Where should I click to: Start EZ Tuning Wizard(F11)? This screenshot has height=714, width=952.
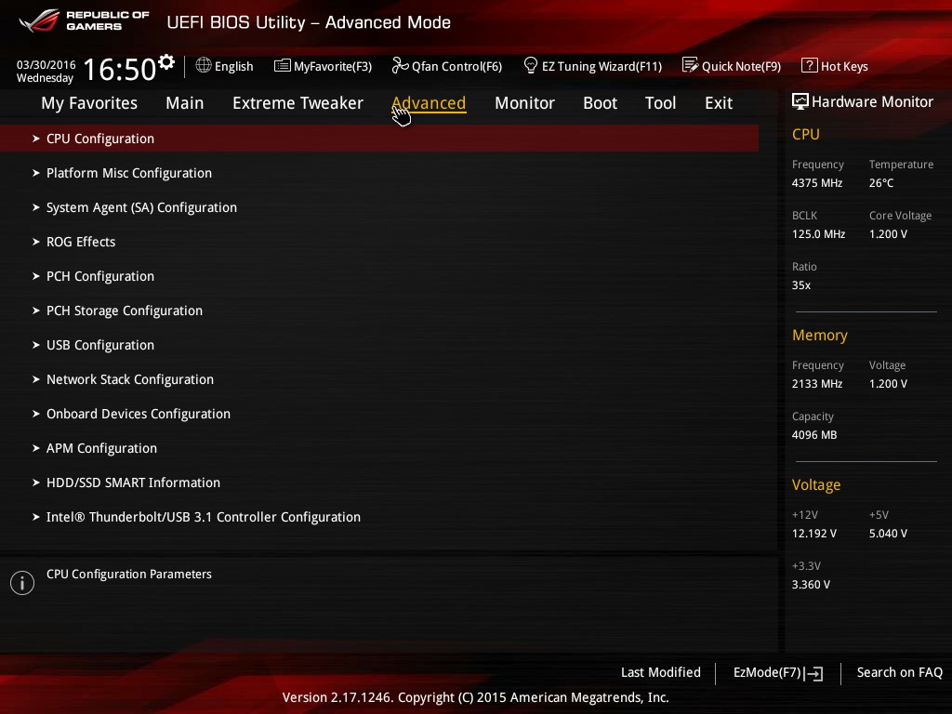point(602,66)
